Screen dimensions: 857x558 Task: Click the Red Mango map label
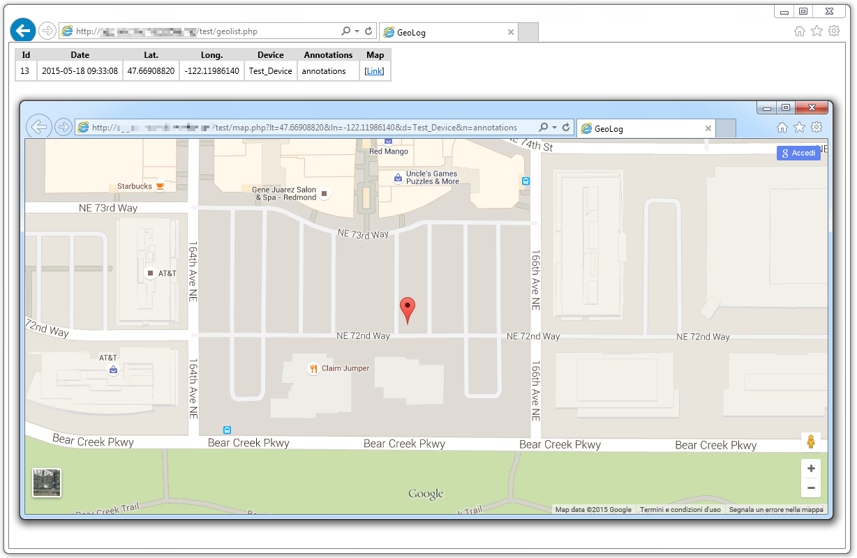pos(389,151)
